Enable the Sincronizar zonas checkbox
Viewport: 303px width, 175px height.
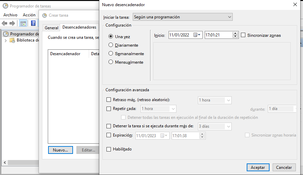point(243,35)
